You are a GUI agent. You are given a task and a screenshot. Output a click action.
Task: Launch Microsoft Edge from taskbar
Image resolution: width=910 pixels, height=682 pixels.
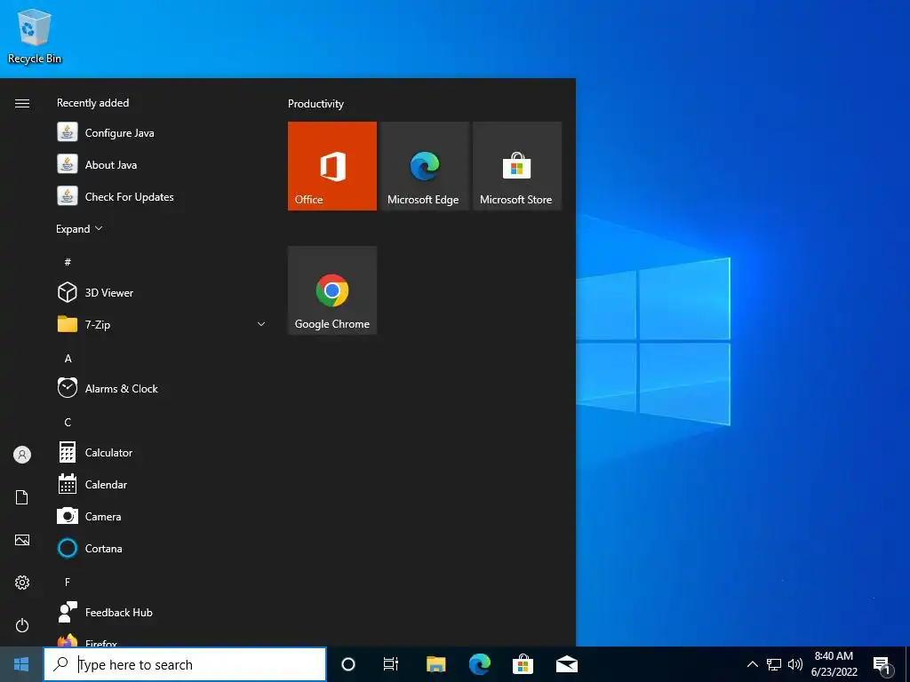pos(479,664)
